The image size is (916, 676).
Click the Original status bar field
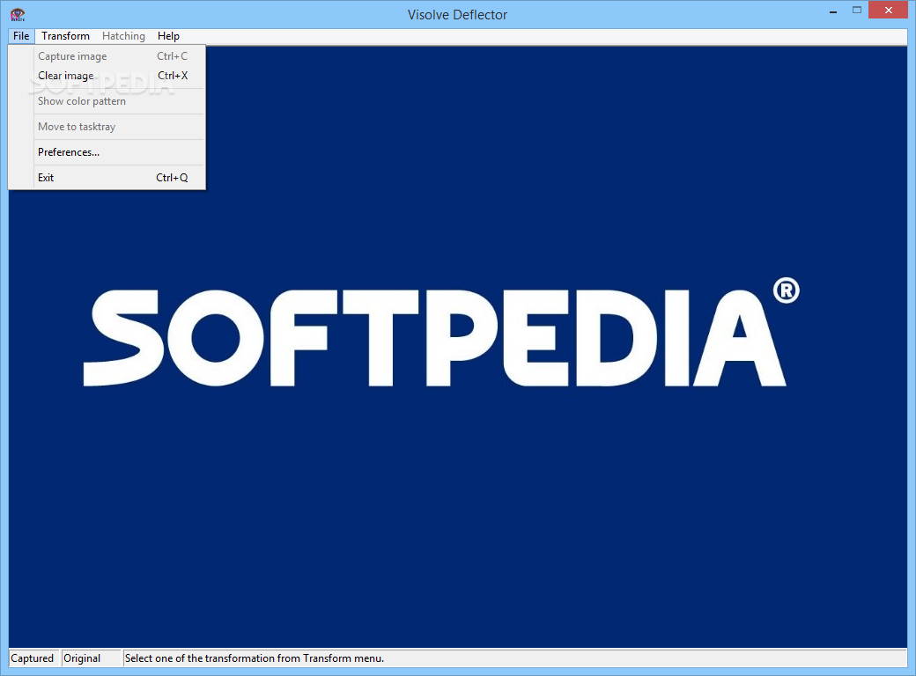pyautogui.click(x=91, y=658)
